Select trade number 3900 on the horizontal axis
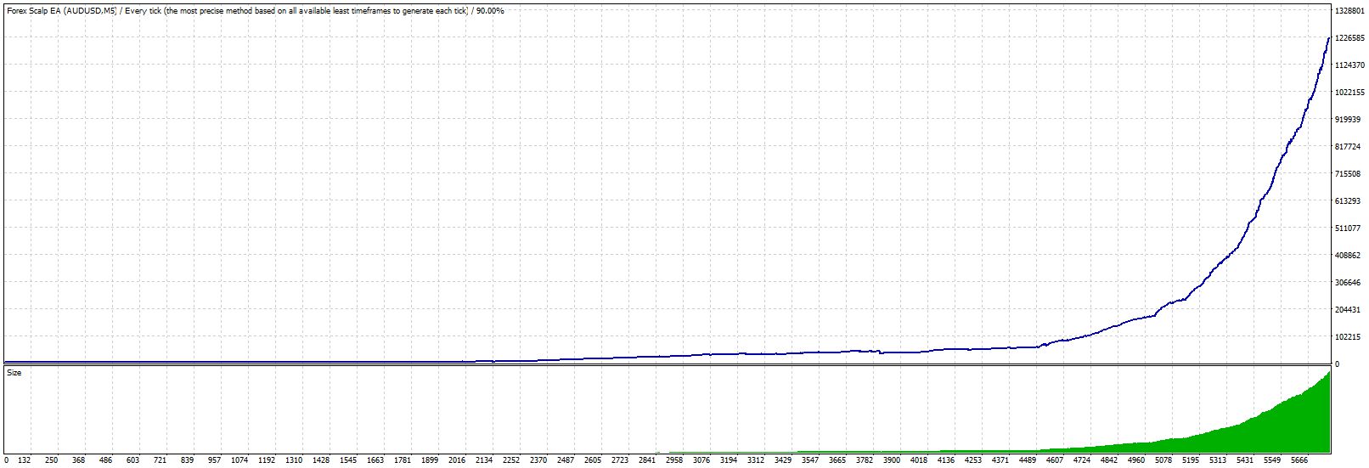Viewport: 1369px width, 468px height. tap(891, 460)
